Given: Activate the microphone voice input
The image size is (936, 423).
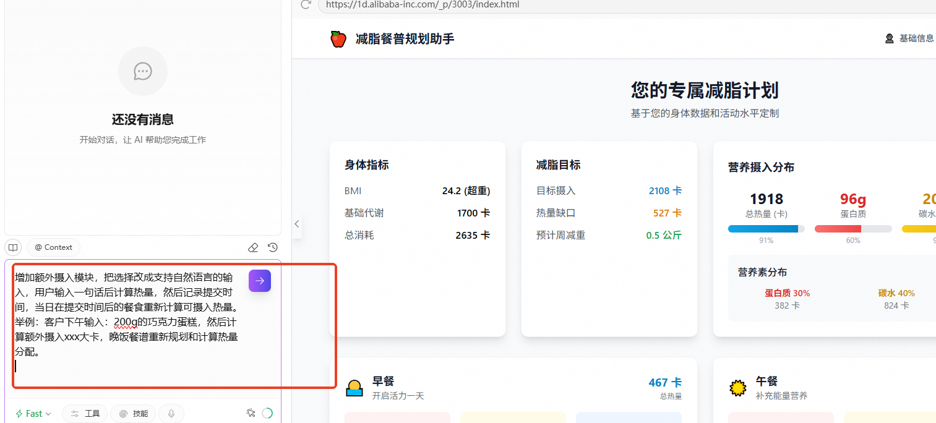Looking at the screenshot, I should click(x=171, y=414).
